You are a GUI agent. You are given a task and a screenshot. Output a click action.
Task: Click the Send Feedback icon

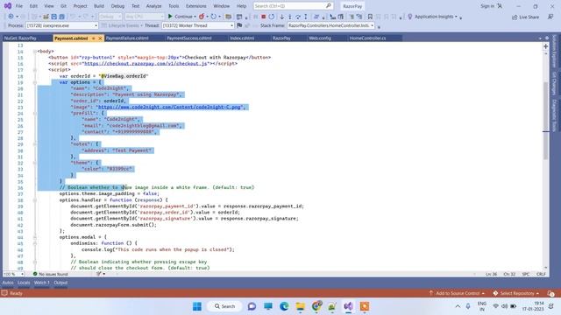[x=550, y=17]
